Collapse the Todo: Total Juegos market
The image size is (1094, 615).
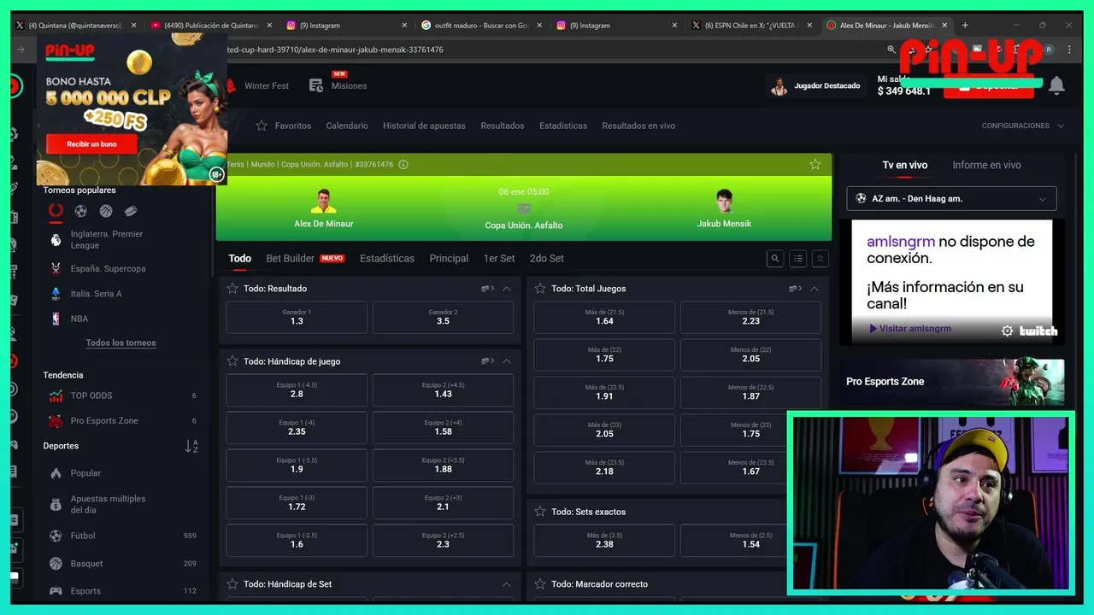[x=815, y=289]
